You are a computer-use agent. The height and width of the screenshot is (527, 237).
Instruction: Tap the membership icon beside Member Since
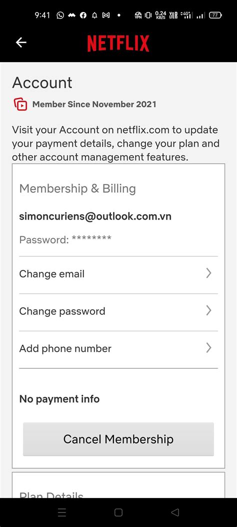click(20, 104)
